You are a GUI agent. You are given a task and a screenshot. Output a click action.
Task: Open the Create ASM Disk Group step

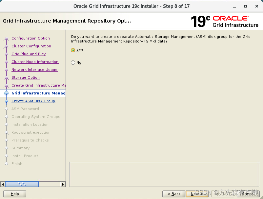pyautogui.click(x=33, y=101)
